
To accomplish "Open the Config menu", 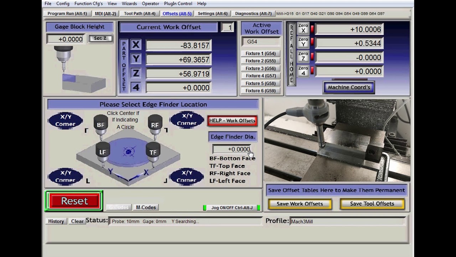I will point(63,4).
